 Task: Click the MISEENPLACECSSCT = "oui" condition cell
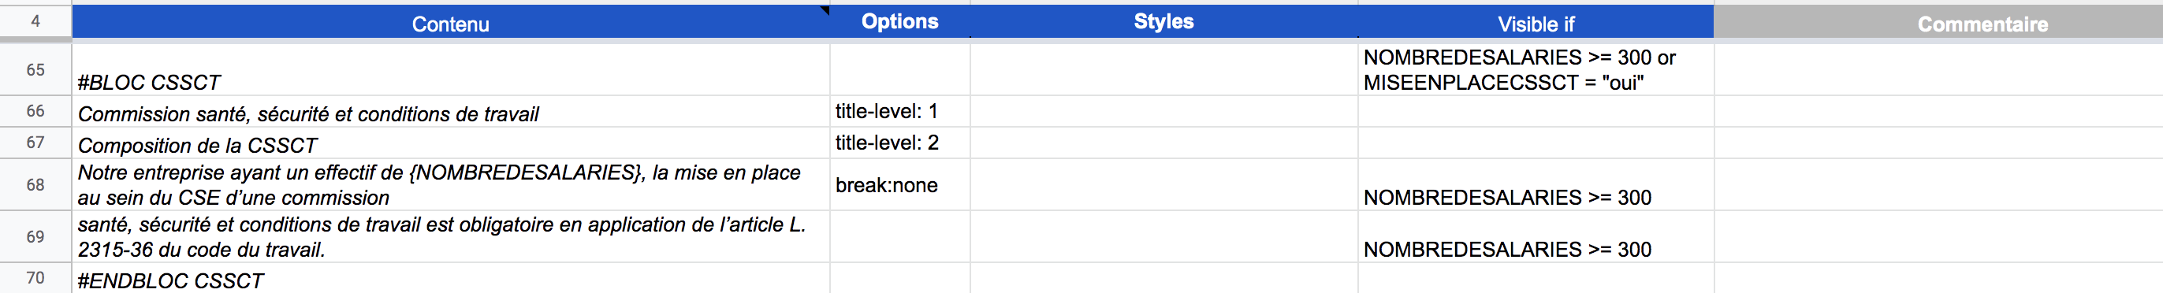1536,69
